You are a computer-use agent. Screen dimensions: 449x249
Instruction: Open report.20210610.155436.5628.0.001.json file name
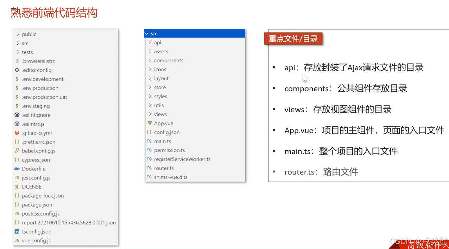point(69,223)
